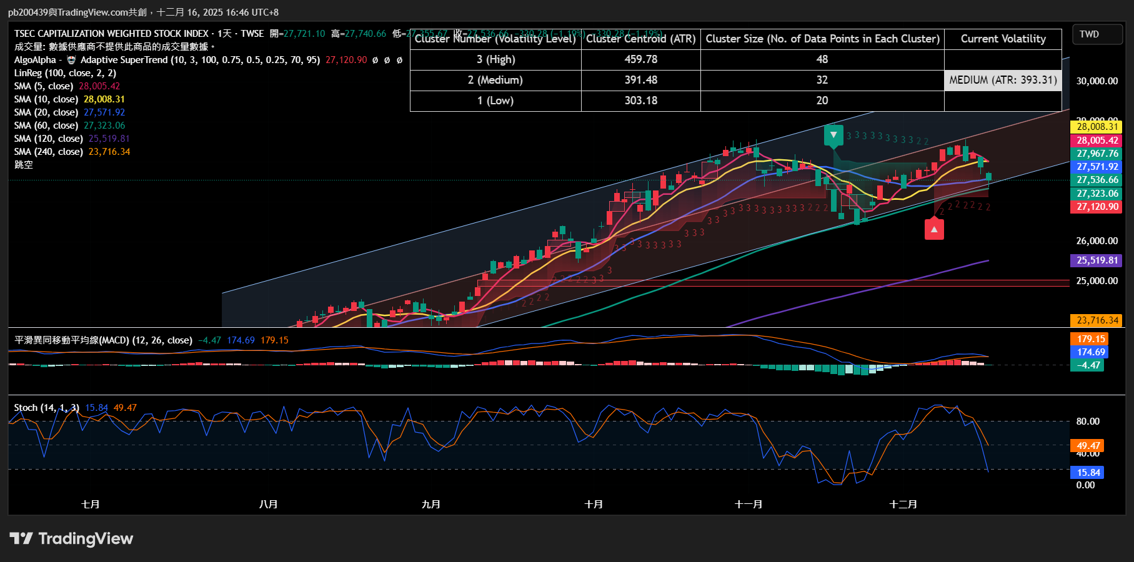
Task: Click the orange 49.47 Stoch value label
Action: pyautogui.click(x=1087, y=446)
